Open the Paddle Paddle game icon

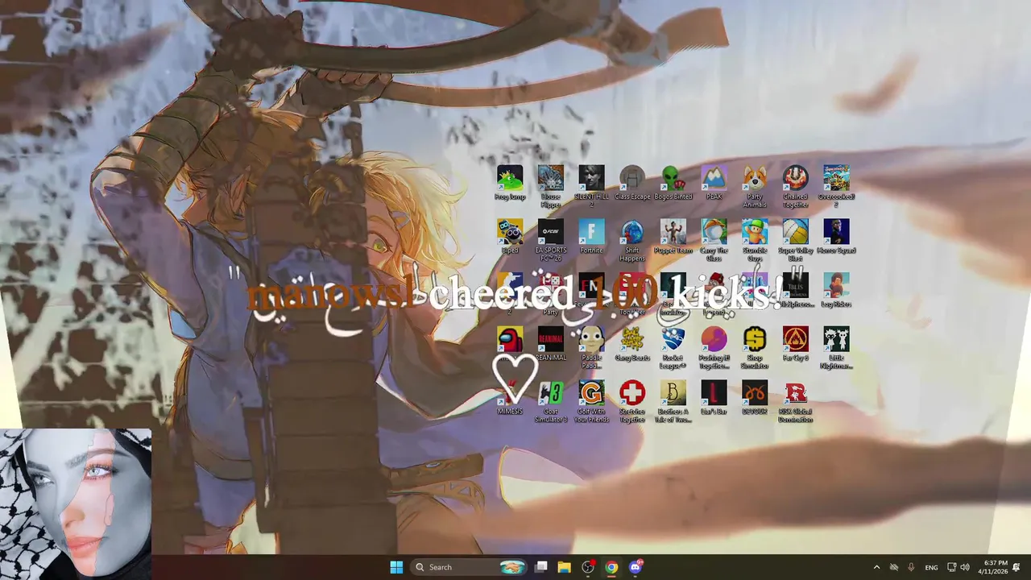click(x=591, y=348)
